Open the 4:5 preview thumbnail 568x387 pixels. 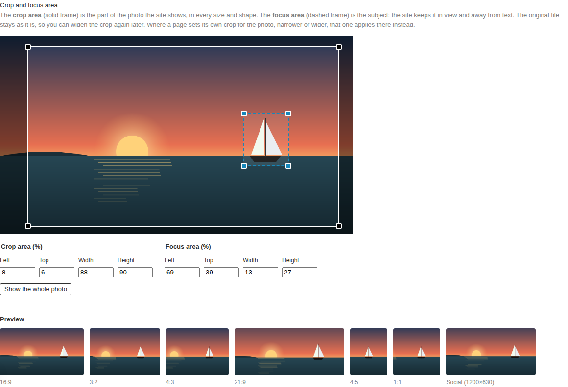pos(368,351)
